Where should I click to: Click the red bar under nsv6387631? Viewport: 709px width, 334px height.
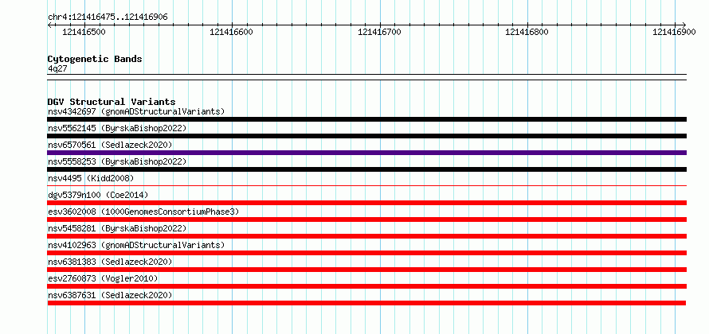(x=366, y=303)
